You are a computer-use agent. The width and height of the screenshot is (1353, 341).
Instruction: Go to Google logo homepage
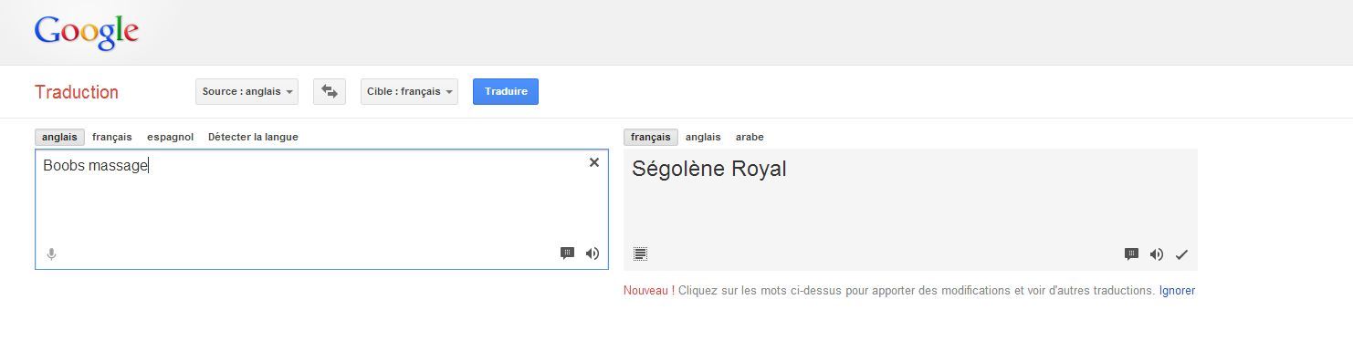tap(87, 33)
